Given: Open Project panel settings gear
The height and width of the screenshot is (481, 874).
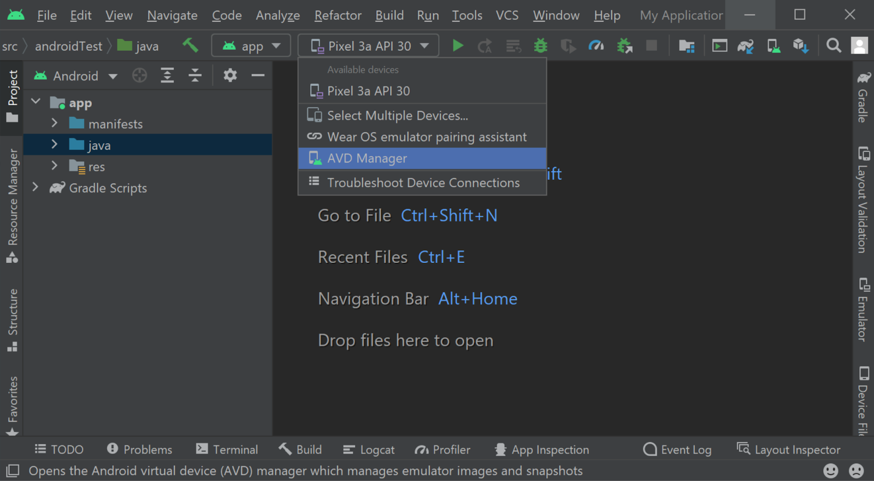Looking at the screenshot, I should coord(230,75).
